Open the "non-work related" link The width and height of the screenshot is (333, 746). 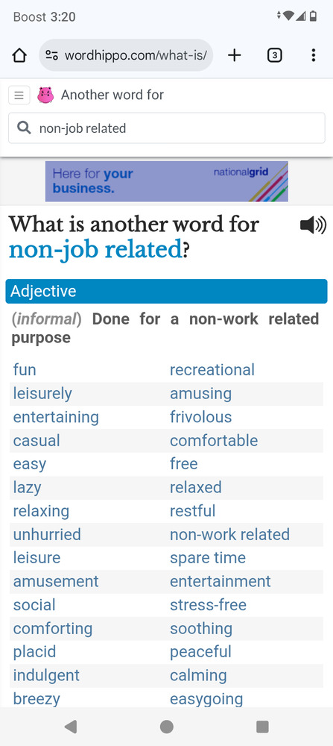[x=230, y=534]
